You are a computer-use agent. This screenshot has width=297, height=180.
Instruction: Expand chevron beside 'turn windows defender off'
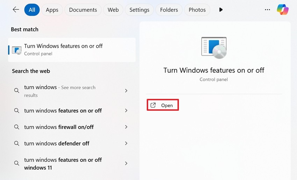pyautogui.click(x=126, y=143)
